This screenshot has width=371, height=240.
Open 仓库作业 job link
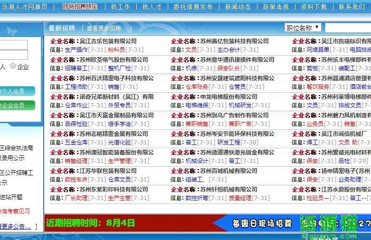click(76, 106)
